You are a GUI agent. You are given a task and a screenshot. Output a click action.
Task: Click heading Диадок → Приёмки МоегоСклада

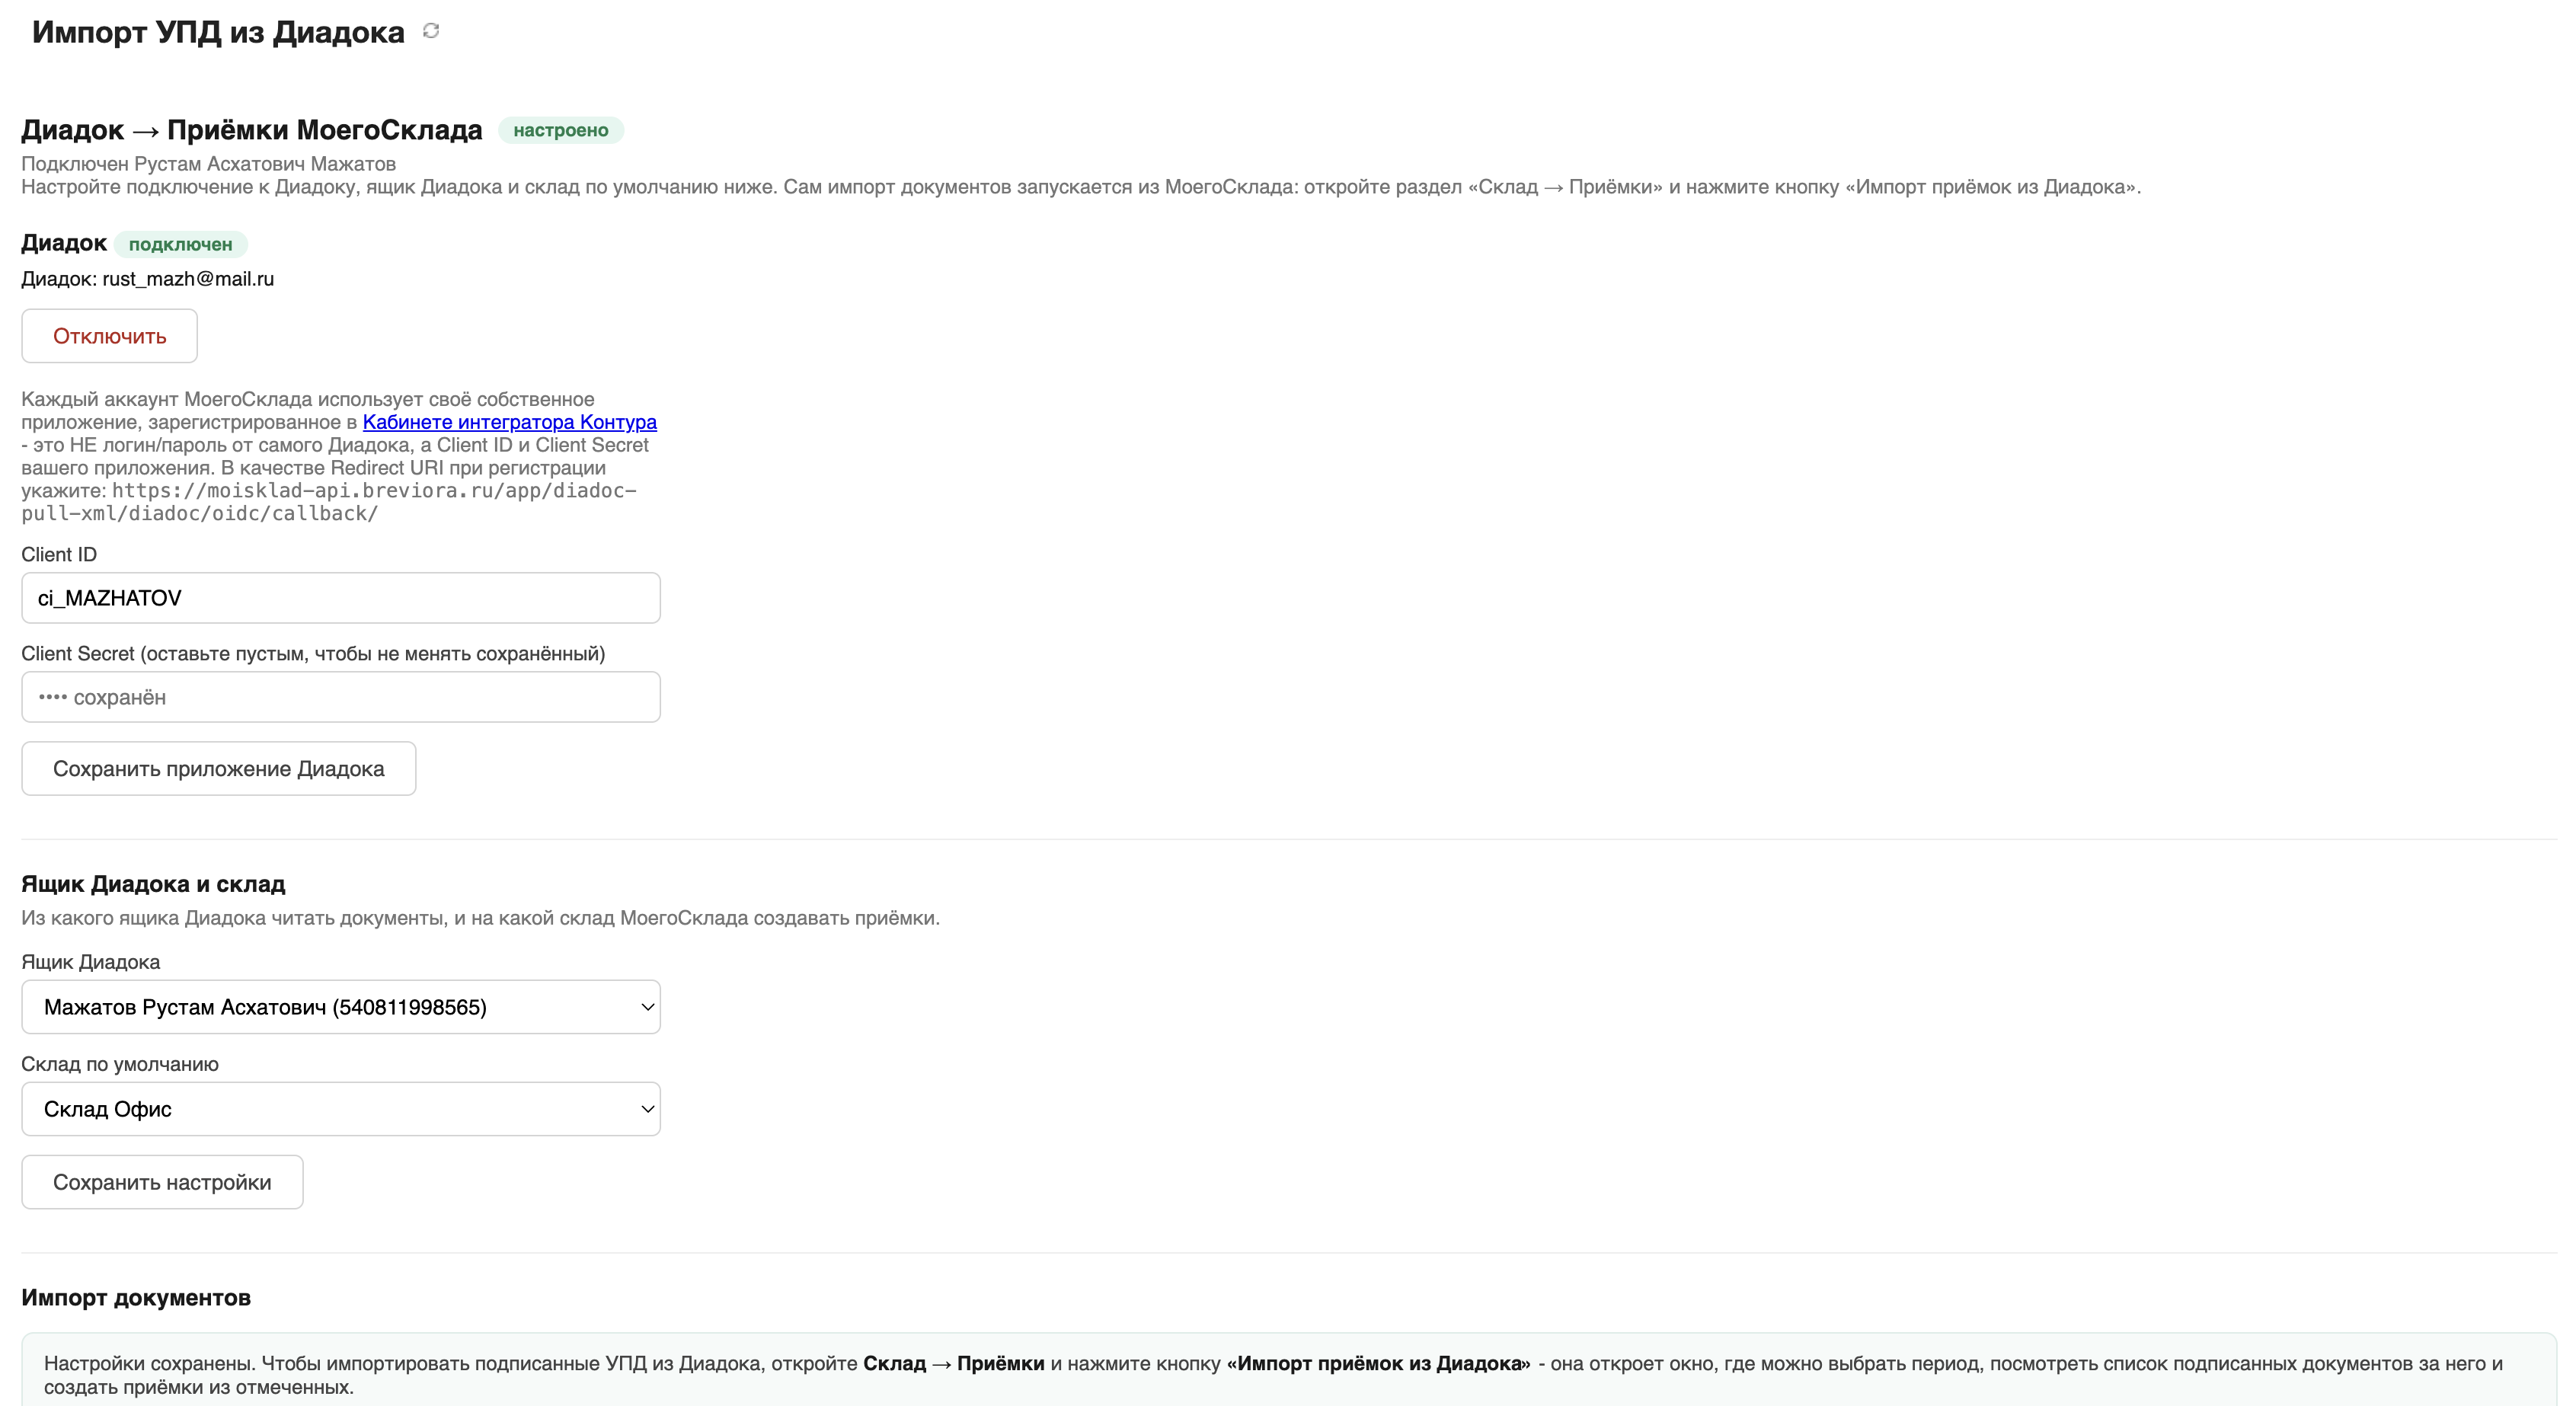click(252, 130)
